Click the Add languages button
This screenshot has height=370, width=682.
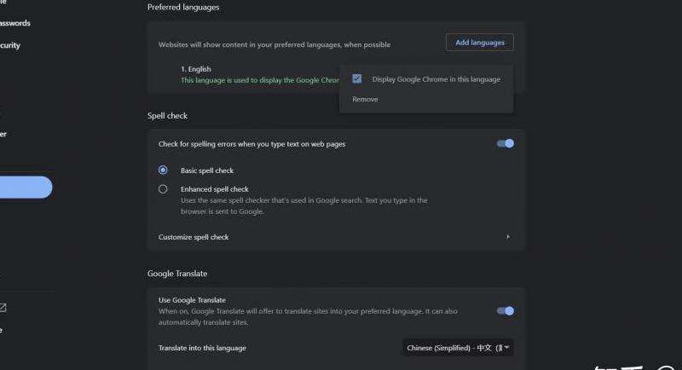point(479,43)
